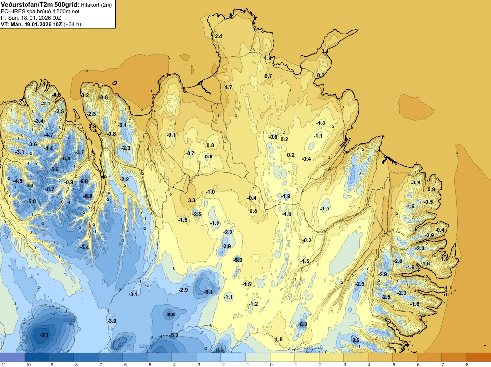
Task: Click the temperature value '-0.1'
Action: pyautogui.click(x=171, y=135)
